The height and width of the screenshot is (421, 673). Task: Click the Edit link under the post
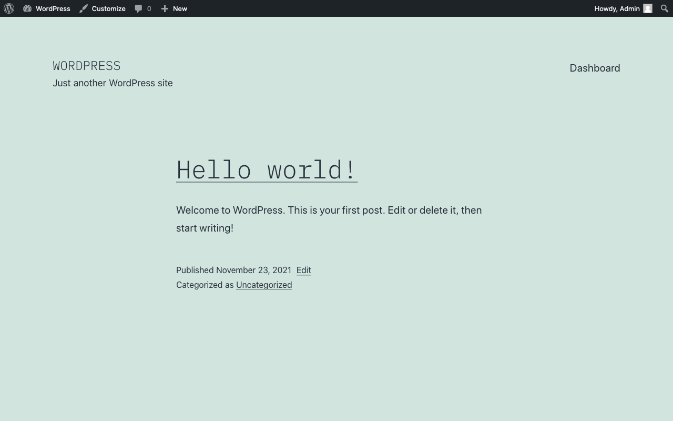pyautogui.click(x=303, y=270)
